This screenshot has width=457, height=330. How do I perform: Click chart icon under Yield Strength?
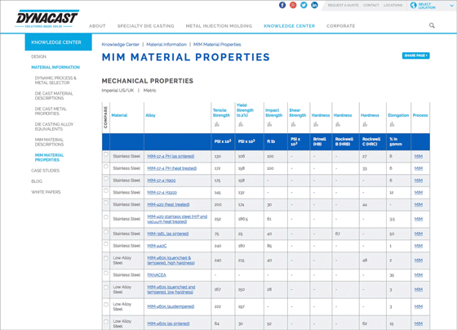[x=241, y=125]
